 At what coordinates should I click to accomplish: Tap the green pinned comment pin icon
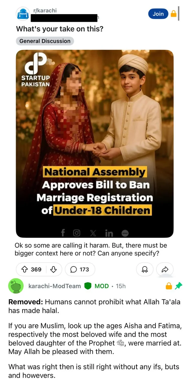pyautogui.click(x=179, y=286)
